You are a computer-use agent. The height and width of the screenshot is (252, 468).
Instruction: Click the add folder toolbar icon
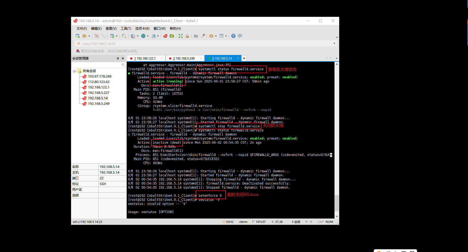coord(211,36)
